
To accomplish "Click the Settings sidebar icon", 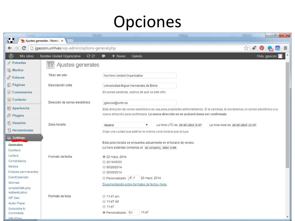I will pos(9,138).
